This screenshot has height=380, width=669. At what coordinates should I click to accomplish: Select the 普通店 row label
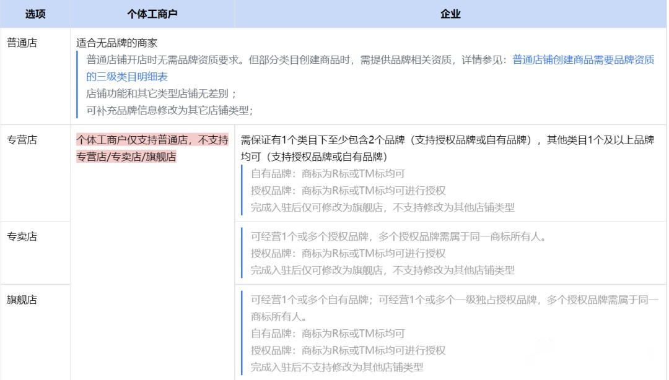tap(22, 43)
